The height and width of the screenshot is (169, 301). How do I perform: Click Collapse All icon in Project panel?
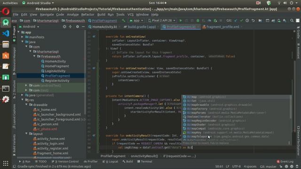[70, 27]
